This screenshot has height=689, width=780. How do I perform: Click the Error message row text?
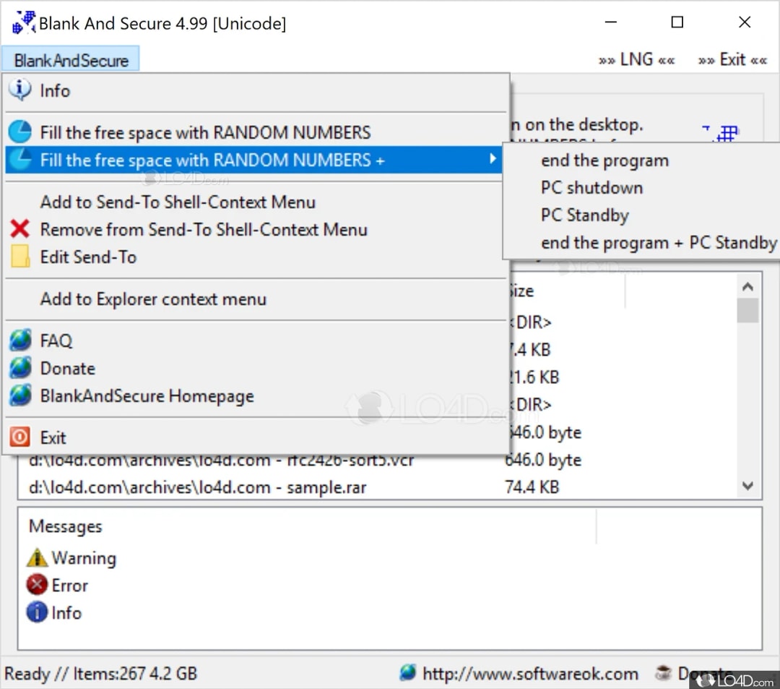coord(69,586)
